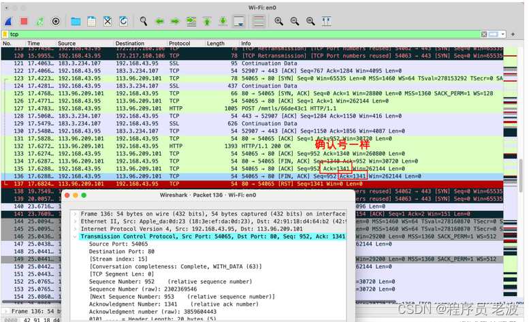
Task: Select Sequence Number: 952 line
Action: click(x=170, y=282)
